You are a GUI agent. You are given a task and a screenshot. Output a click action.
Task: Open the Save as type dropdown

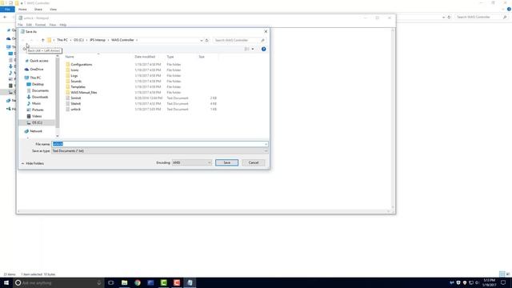pos(160,151)
